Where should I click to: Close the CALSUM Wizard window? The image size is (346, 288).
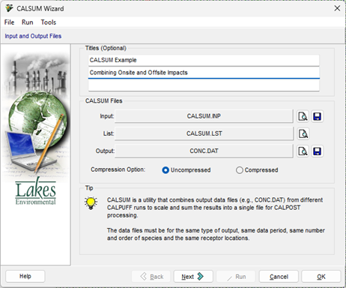(x=337, y=8)
